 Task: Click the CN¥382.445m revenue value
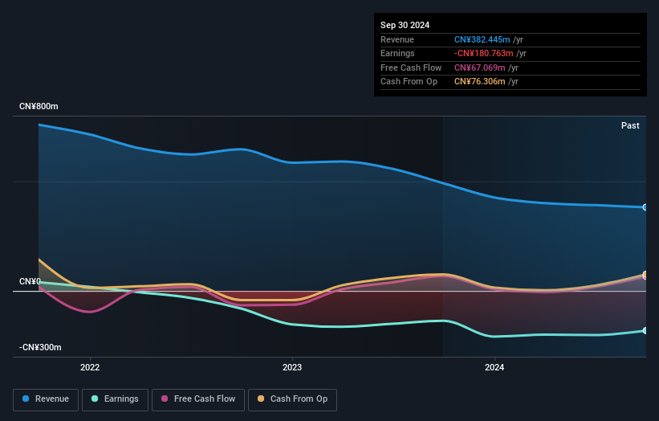pos(482,39)
